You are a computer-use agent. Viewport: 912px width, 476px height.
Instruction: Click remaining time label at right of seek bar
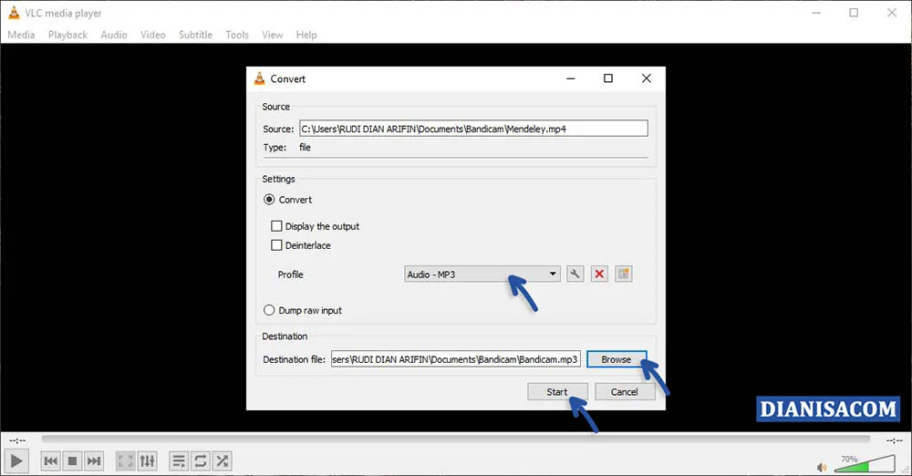click(x=894, y=440)
